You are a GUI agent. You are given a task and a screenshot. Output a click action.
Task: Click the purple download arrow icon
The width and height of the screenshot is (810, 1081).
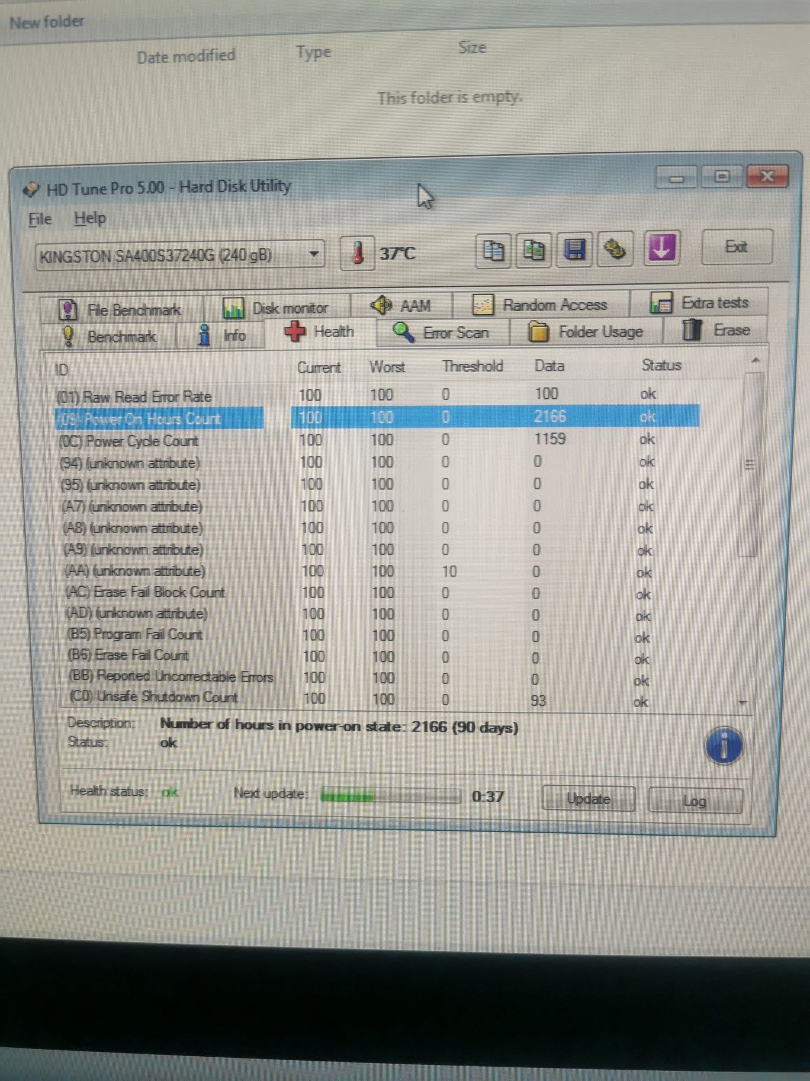(x=661, y=247)
